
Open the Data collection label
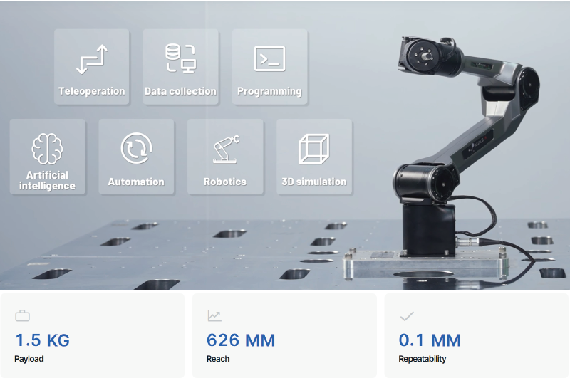[x=180, y=91]
